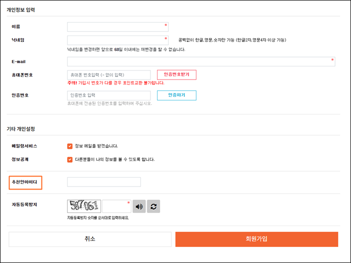
Task: Uncheck the 메일링서비스 mail checkbox
Action: pos(70,146)
